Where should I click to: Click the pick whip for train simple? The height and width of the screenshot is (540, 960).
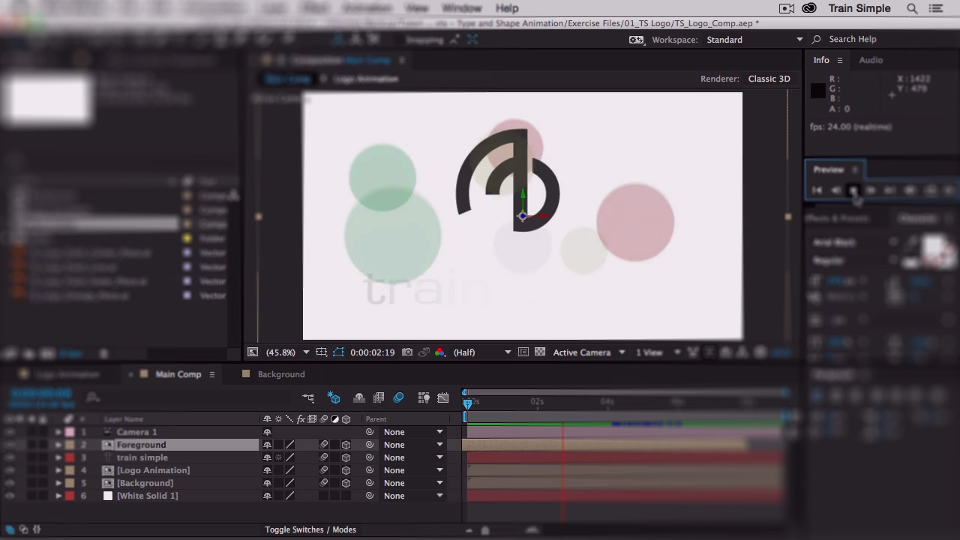point(370,457)
